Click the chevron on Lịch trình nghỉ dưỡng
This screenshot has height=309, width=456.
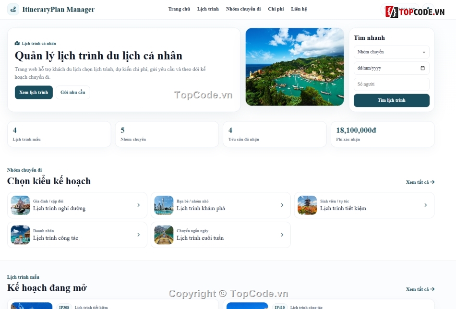138,205
